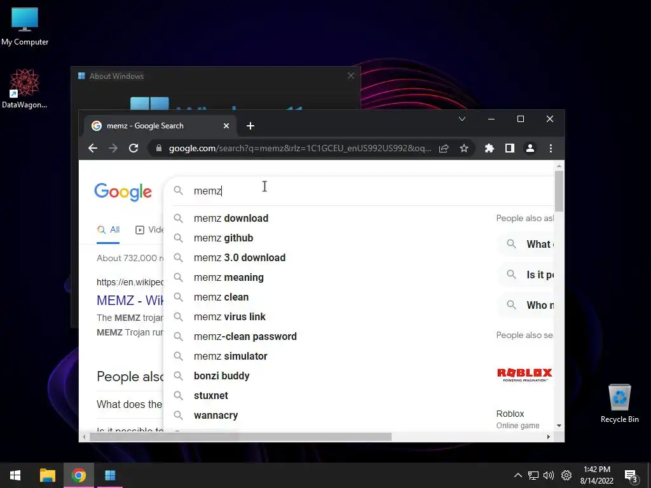
Task: Open the notification center icon
Action: point(631,476)
